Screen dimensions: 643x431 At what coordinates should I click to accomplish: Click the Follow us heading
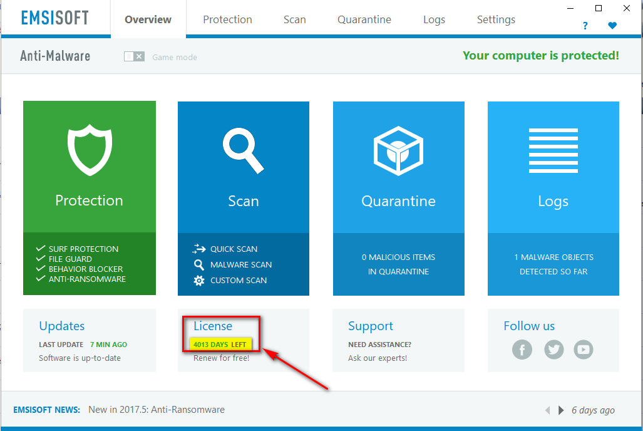(529, 326)
